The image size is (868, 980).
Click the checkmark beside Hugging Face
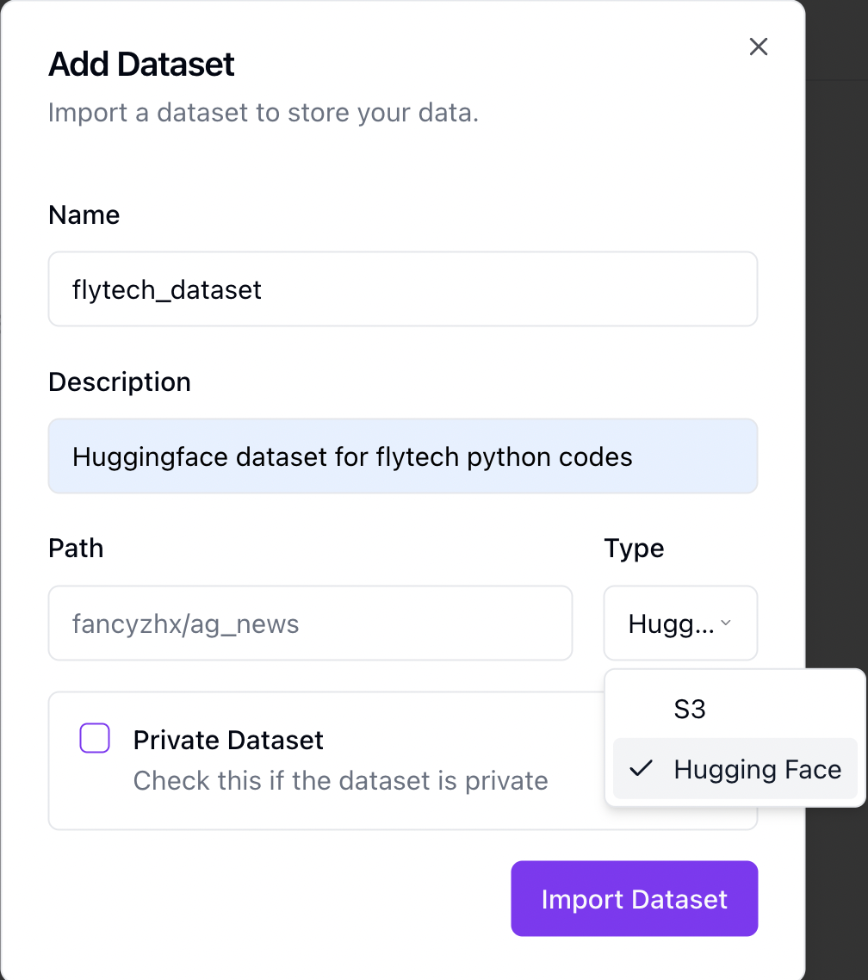(641, 769)
